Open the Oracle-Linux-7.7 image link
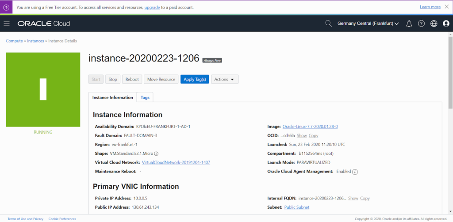The width and height of the screenshot is (453, 222). coord(310,126)
